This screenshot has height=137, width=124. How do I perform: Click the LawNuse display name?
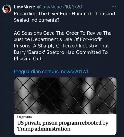pos(24,7)
